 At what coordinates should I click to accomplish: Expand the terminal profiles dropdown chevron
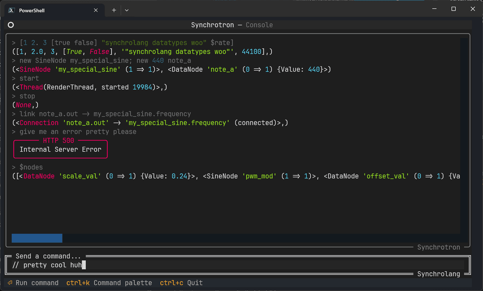[127, 11]
